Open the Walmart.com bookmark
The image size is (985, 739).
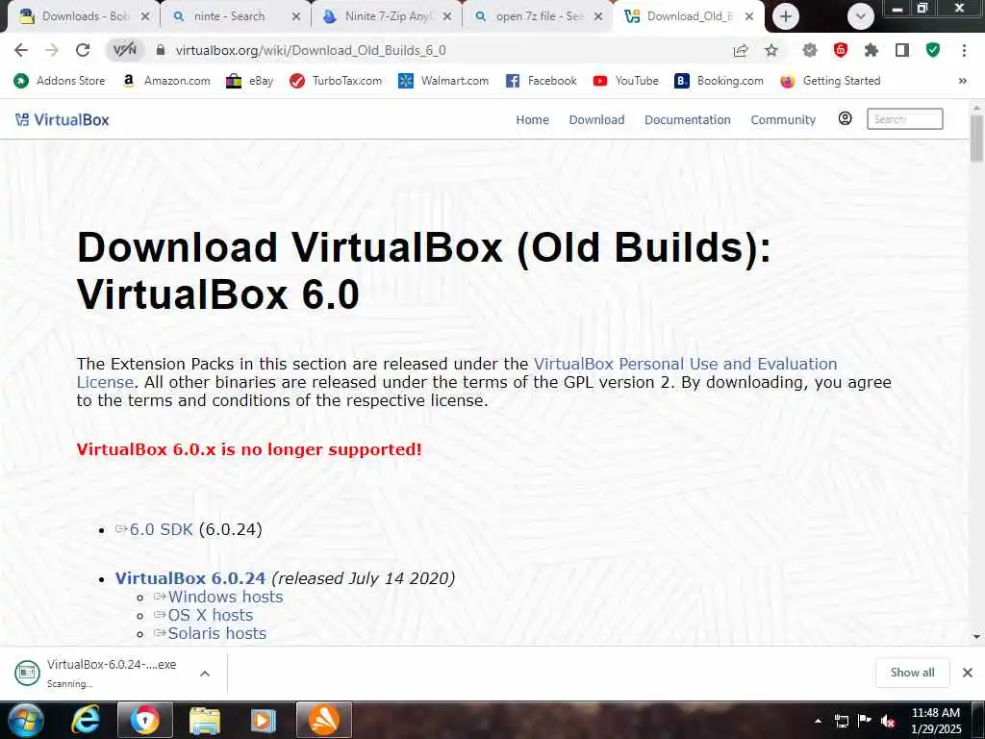443,81
